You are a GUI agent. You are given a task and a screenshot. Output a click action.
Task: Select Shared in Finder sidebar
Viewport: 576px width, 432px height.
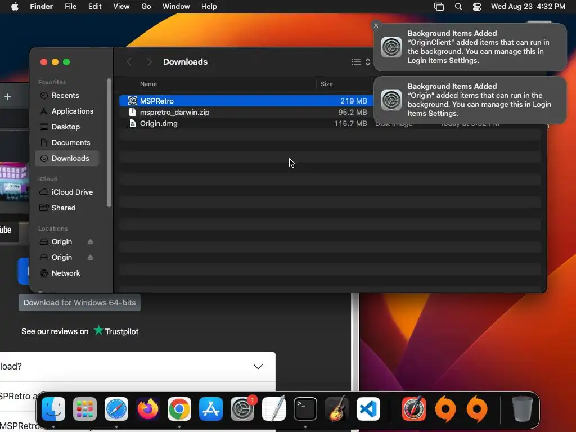click(67, 208)
